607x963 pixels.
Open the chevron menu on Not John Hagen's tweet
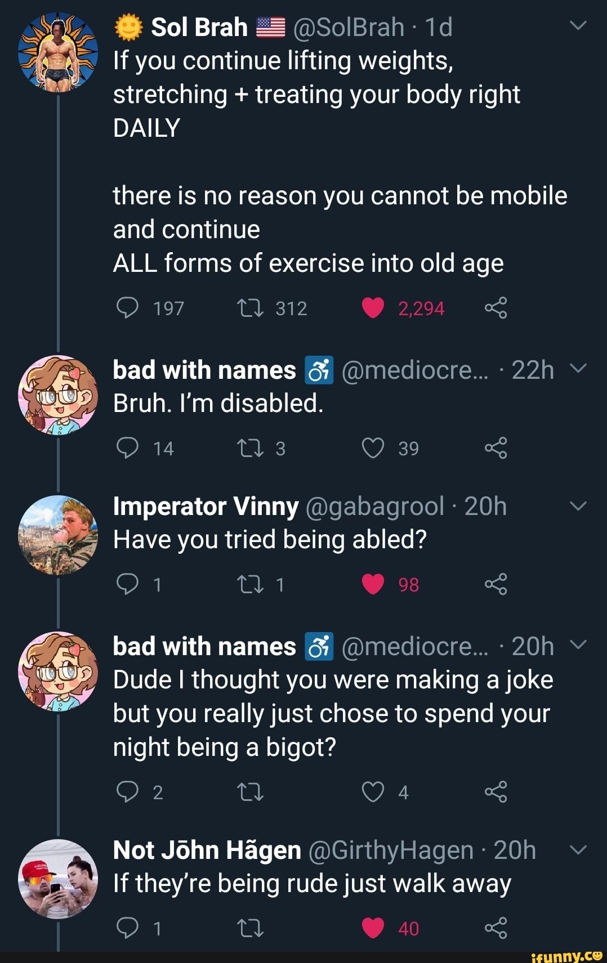coord(578,850)
